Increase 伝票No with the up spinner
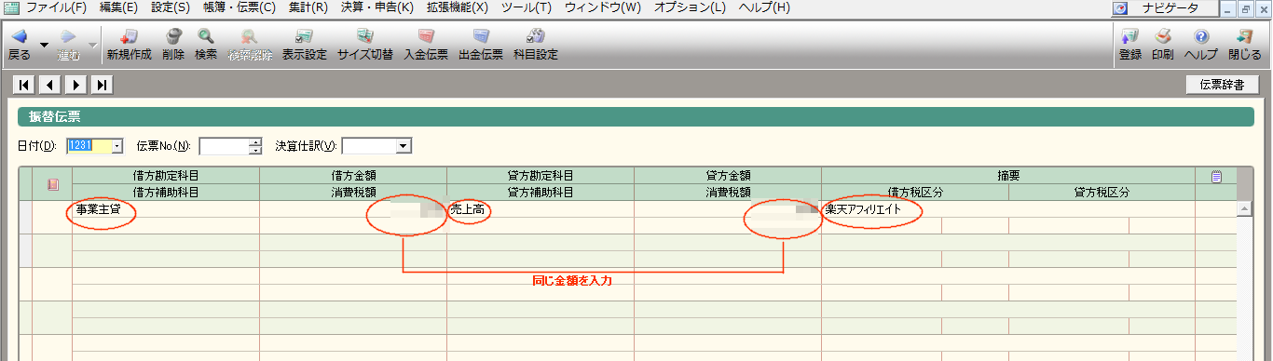1273x361 pixels. click(x=255, y=141)
